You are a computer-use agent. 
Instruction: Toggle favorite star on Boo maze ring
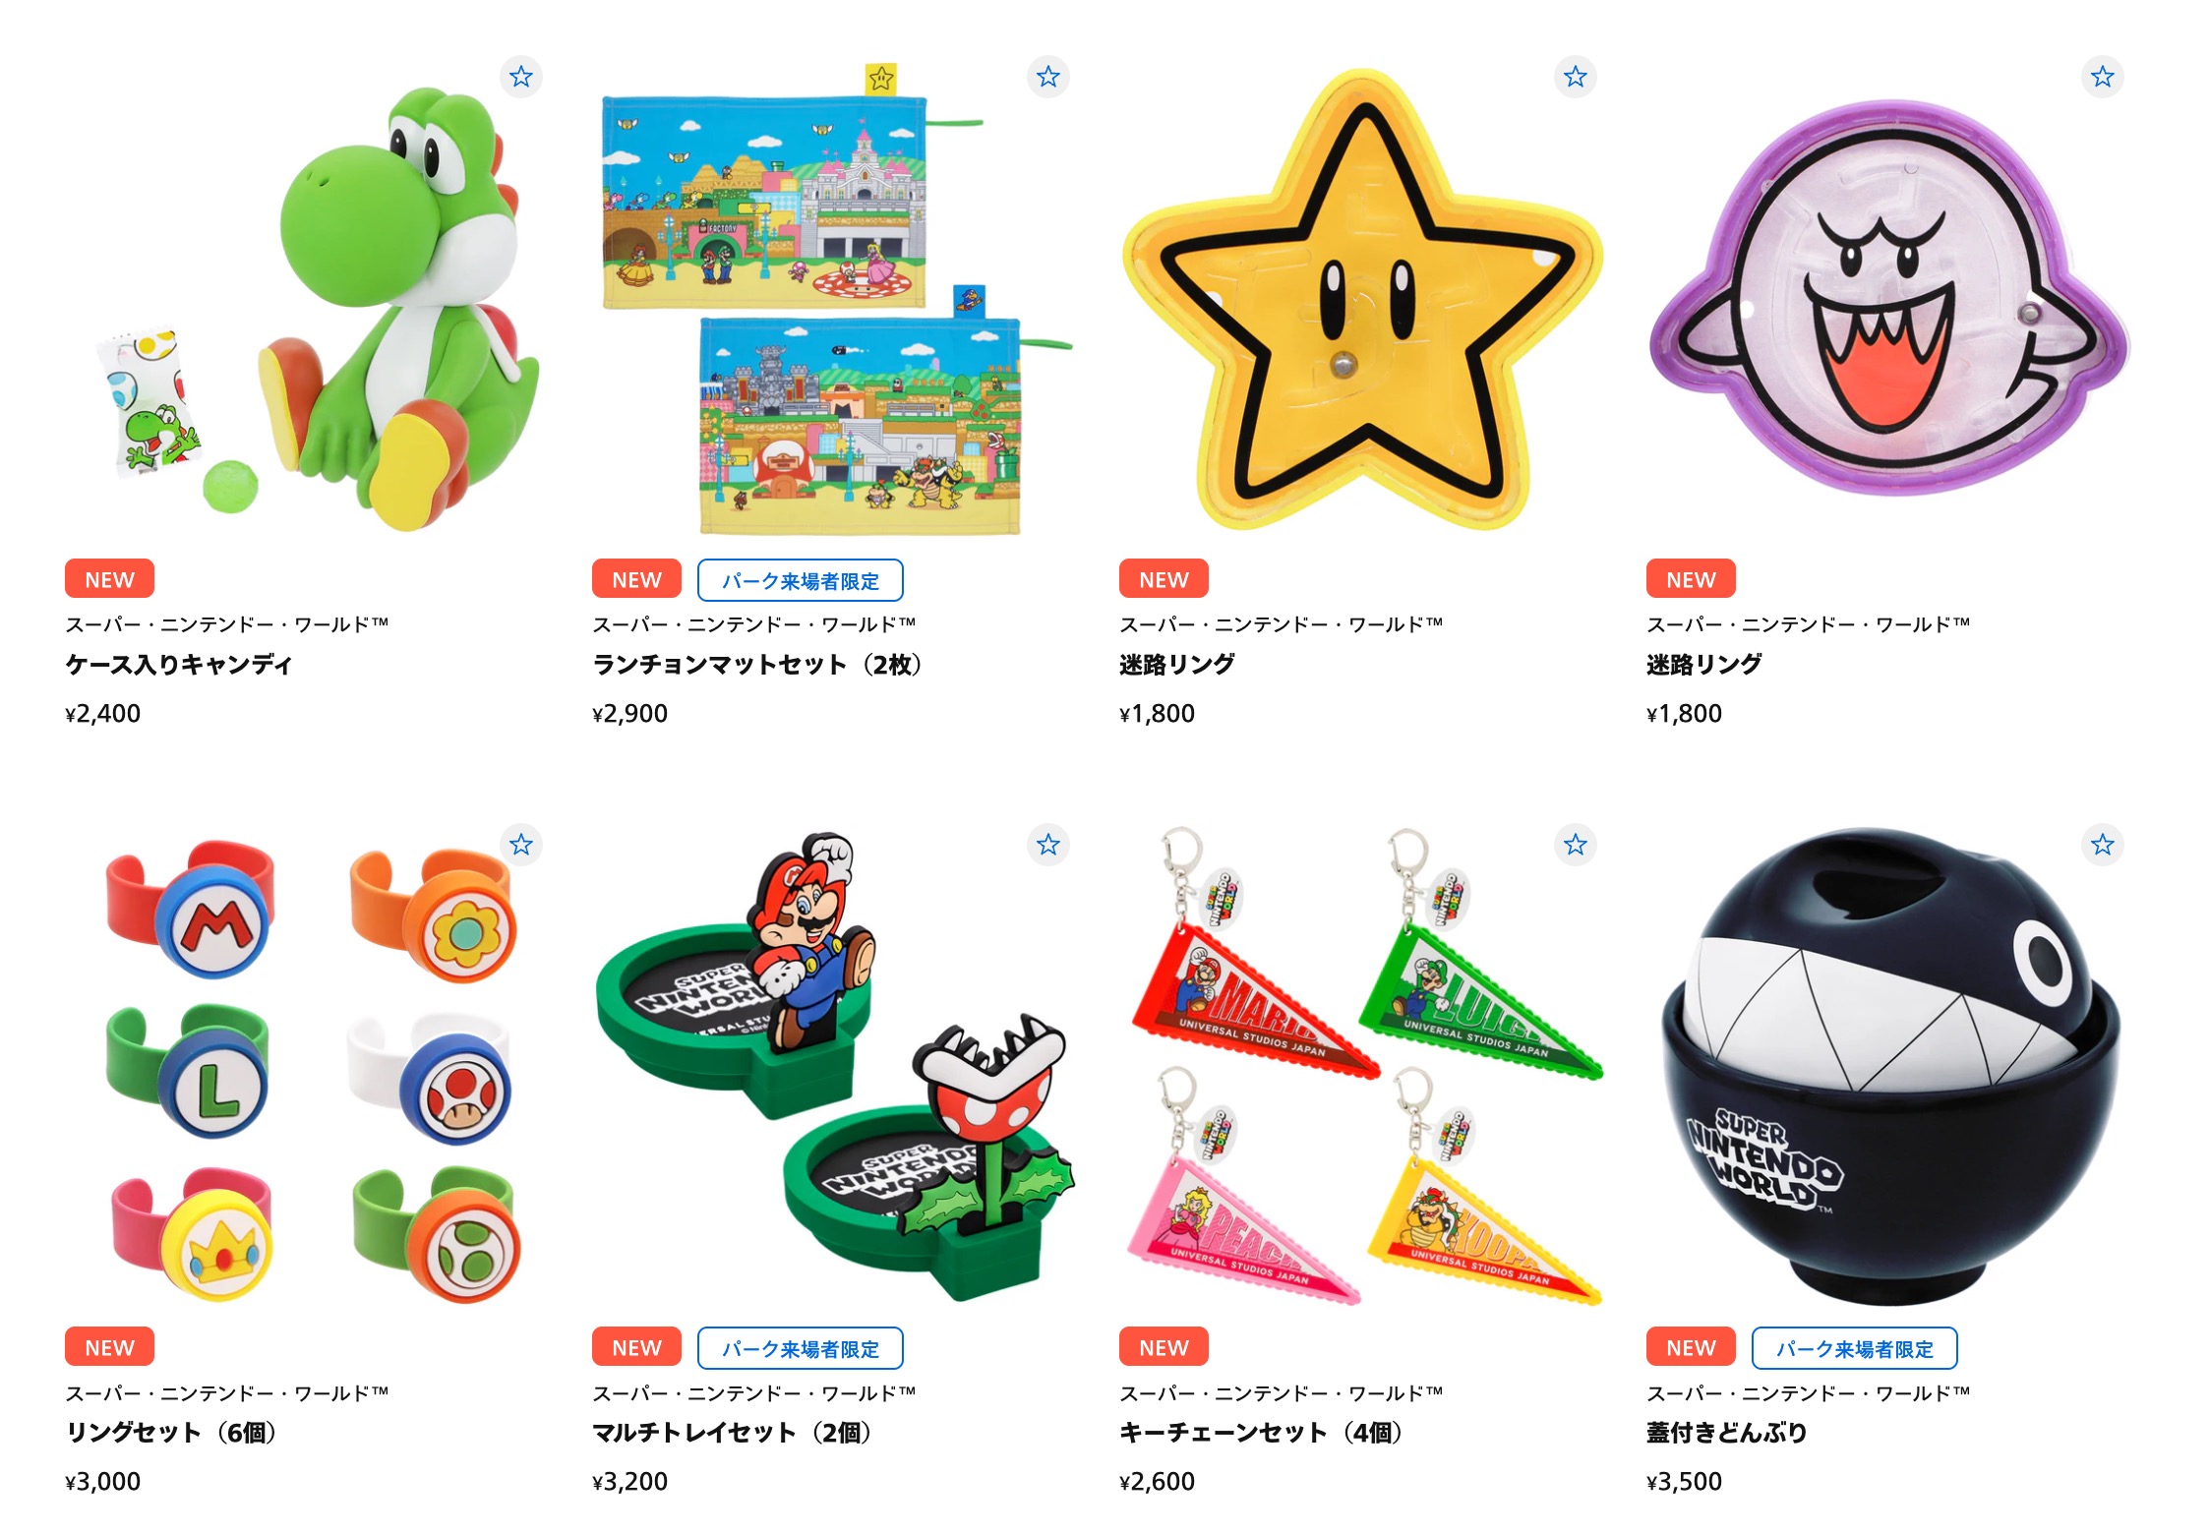tap(2103, 77)
